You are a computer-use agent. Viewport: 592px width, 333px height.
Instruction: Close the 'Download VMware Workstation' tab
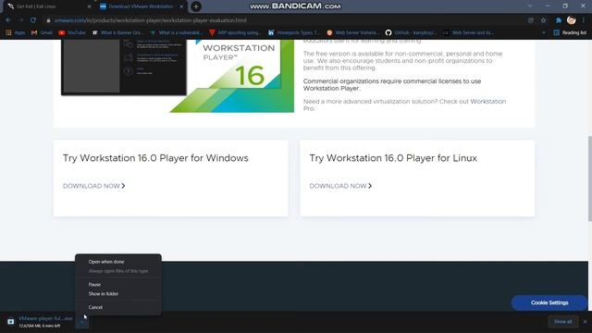(x=181, y=6)
